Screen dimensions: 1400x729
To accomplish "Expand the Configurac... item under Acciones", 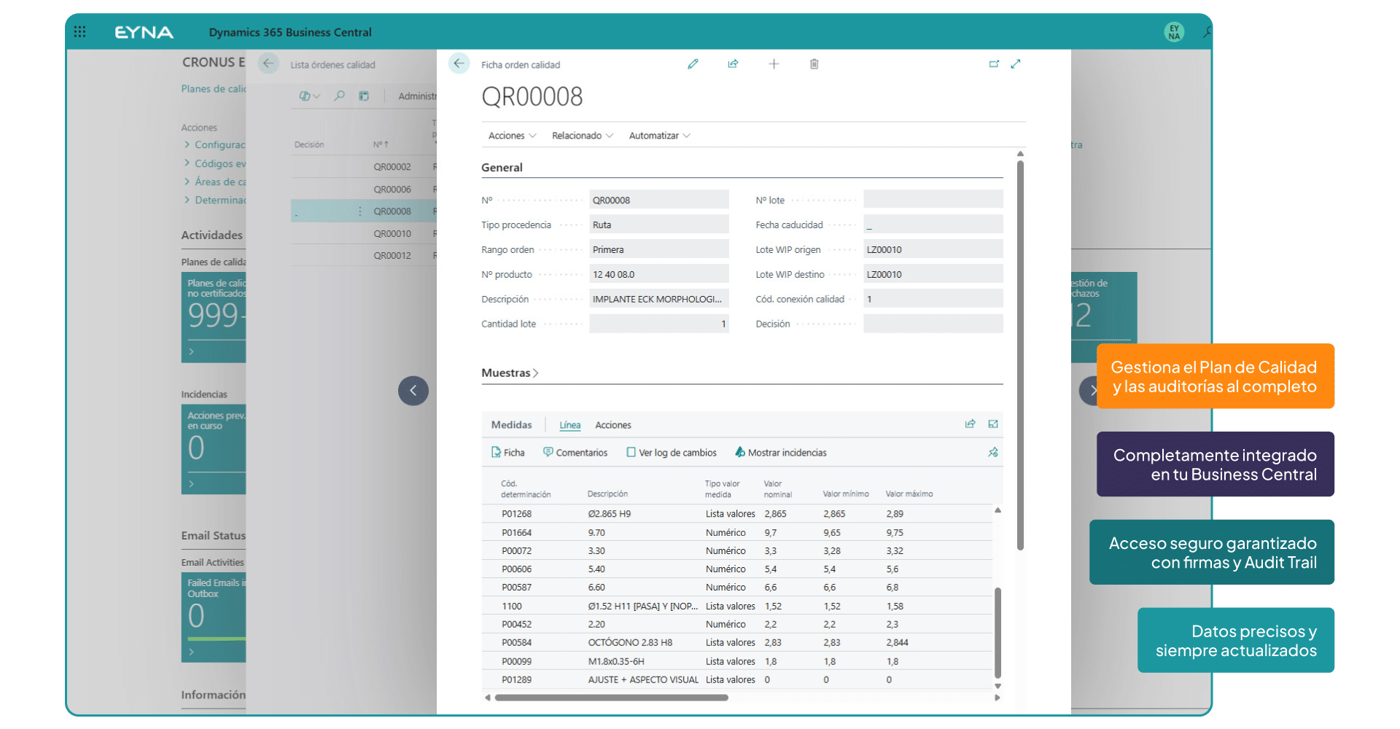I will pyautogui.click(x=215, y=145).
